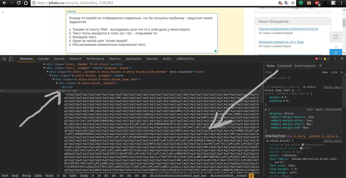The height and width of the screenshot is (178, 346).
Task: Open the Console tab
Action: pyautogui.click(x=43, y=59)
